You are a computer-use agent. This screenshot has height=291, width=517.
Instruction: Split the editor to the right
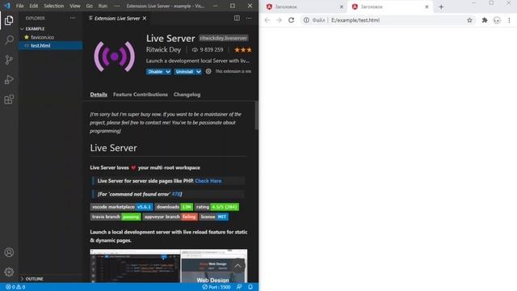click(x=237, y=18)
